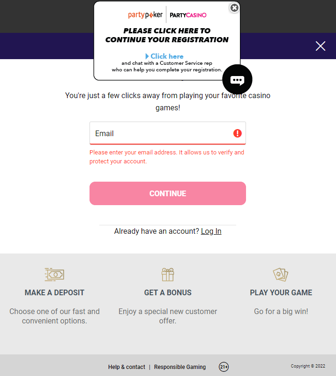This screenshot has height=376, width=336.
Task: Click the cash deposit icon
Action: 54,274
